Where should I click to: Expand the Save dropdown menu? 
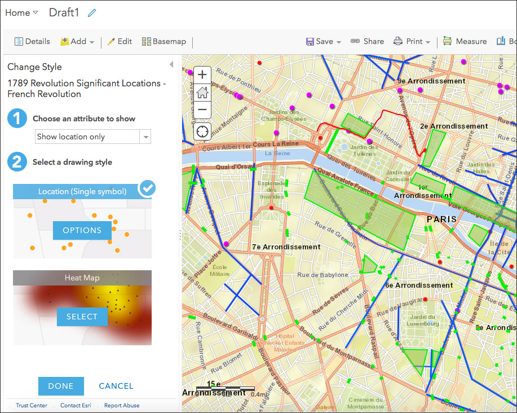point(324,41)
